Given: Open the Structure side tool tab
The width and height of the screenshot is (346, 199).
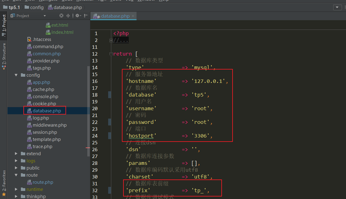Looking at the screenshot, I should 4,56.
